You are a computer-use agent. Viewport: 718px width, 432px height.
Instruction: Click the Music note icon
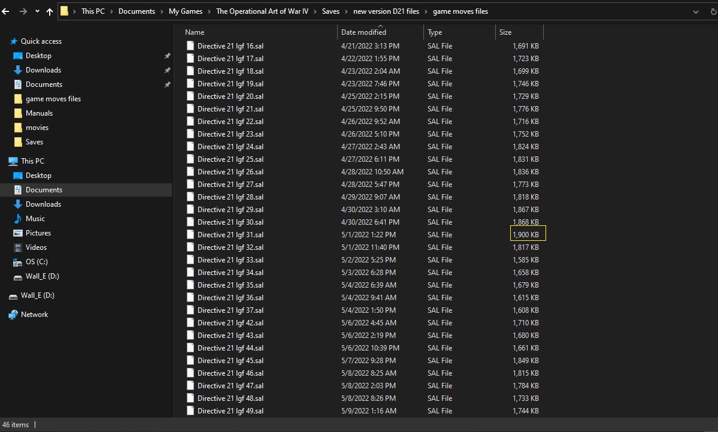(x=18, y=219)
